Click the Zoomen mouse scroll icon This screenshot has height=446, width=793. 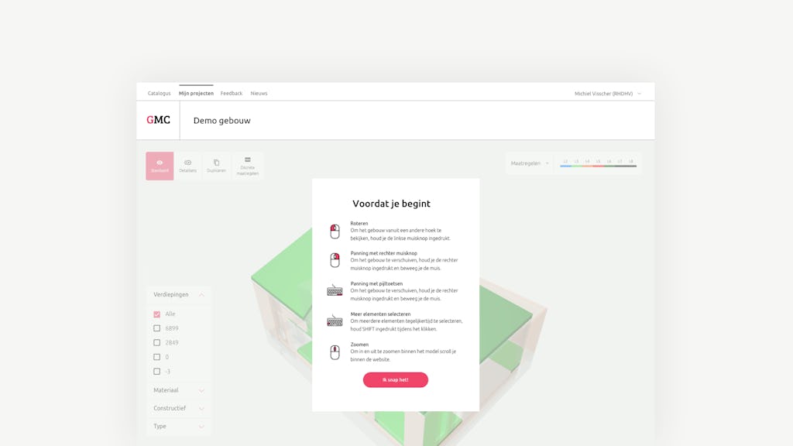pos(335,352)
